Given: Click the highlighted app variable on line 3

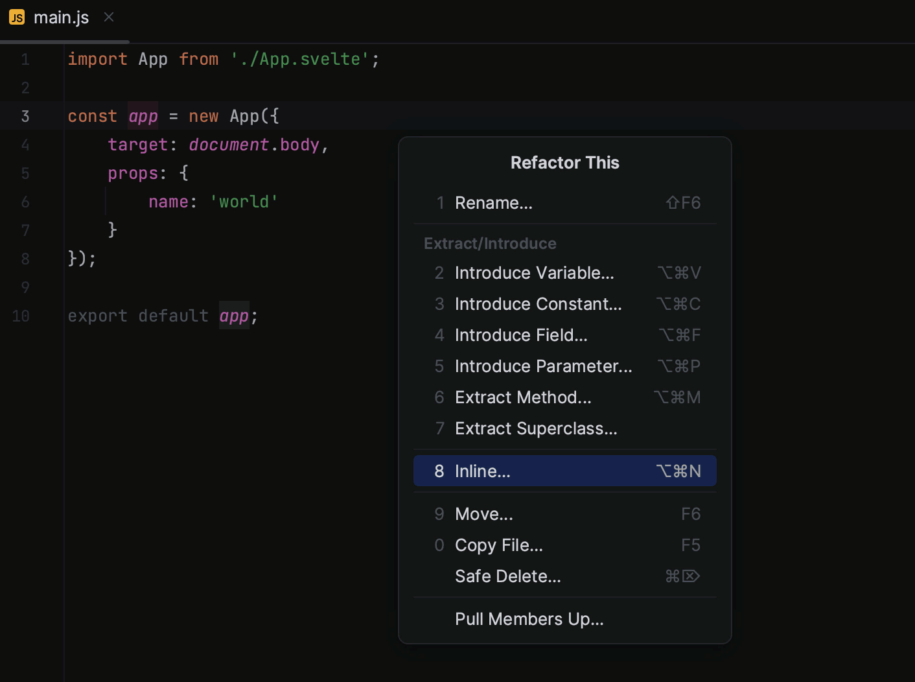Looking at the screenshot, I should pos(143,116).
